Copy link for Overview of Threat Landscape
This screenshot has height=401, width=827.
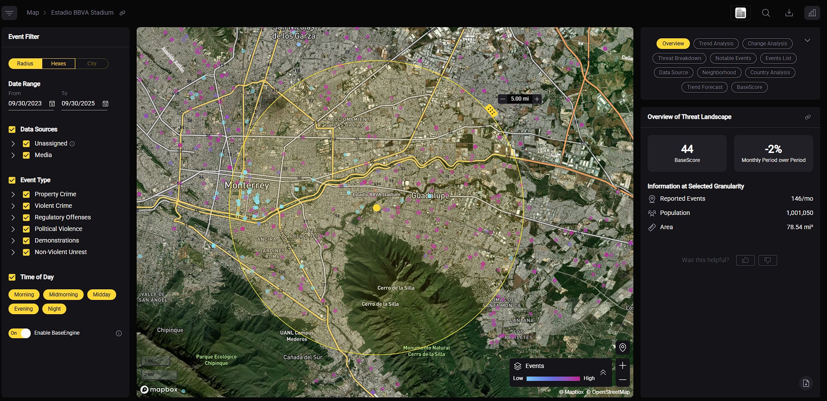tap(808, 117)
